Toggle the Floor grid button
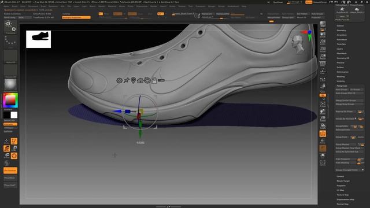 323,72
